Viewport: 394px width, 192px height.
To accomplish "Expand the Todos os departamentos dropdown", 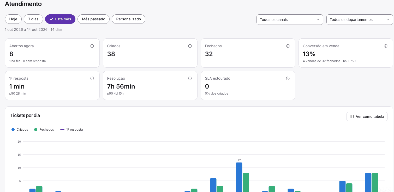I will click(360, 20).
